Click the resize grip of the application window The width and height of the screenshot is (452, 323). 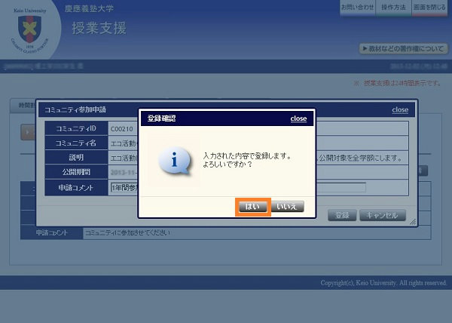(413, 223)
